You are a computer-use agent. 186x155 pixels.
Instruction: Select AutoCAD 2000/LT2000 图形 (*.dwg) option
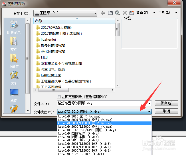click(x=104, y=127)
